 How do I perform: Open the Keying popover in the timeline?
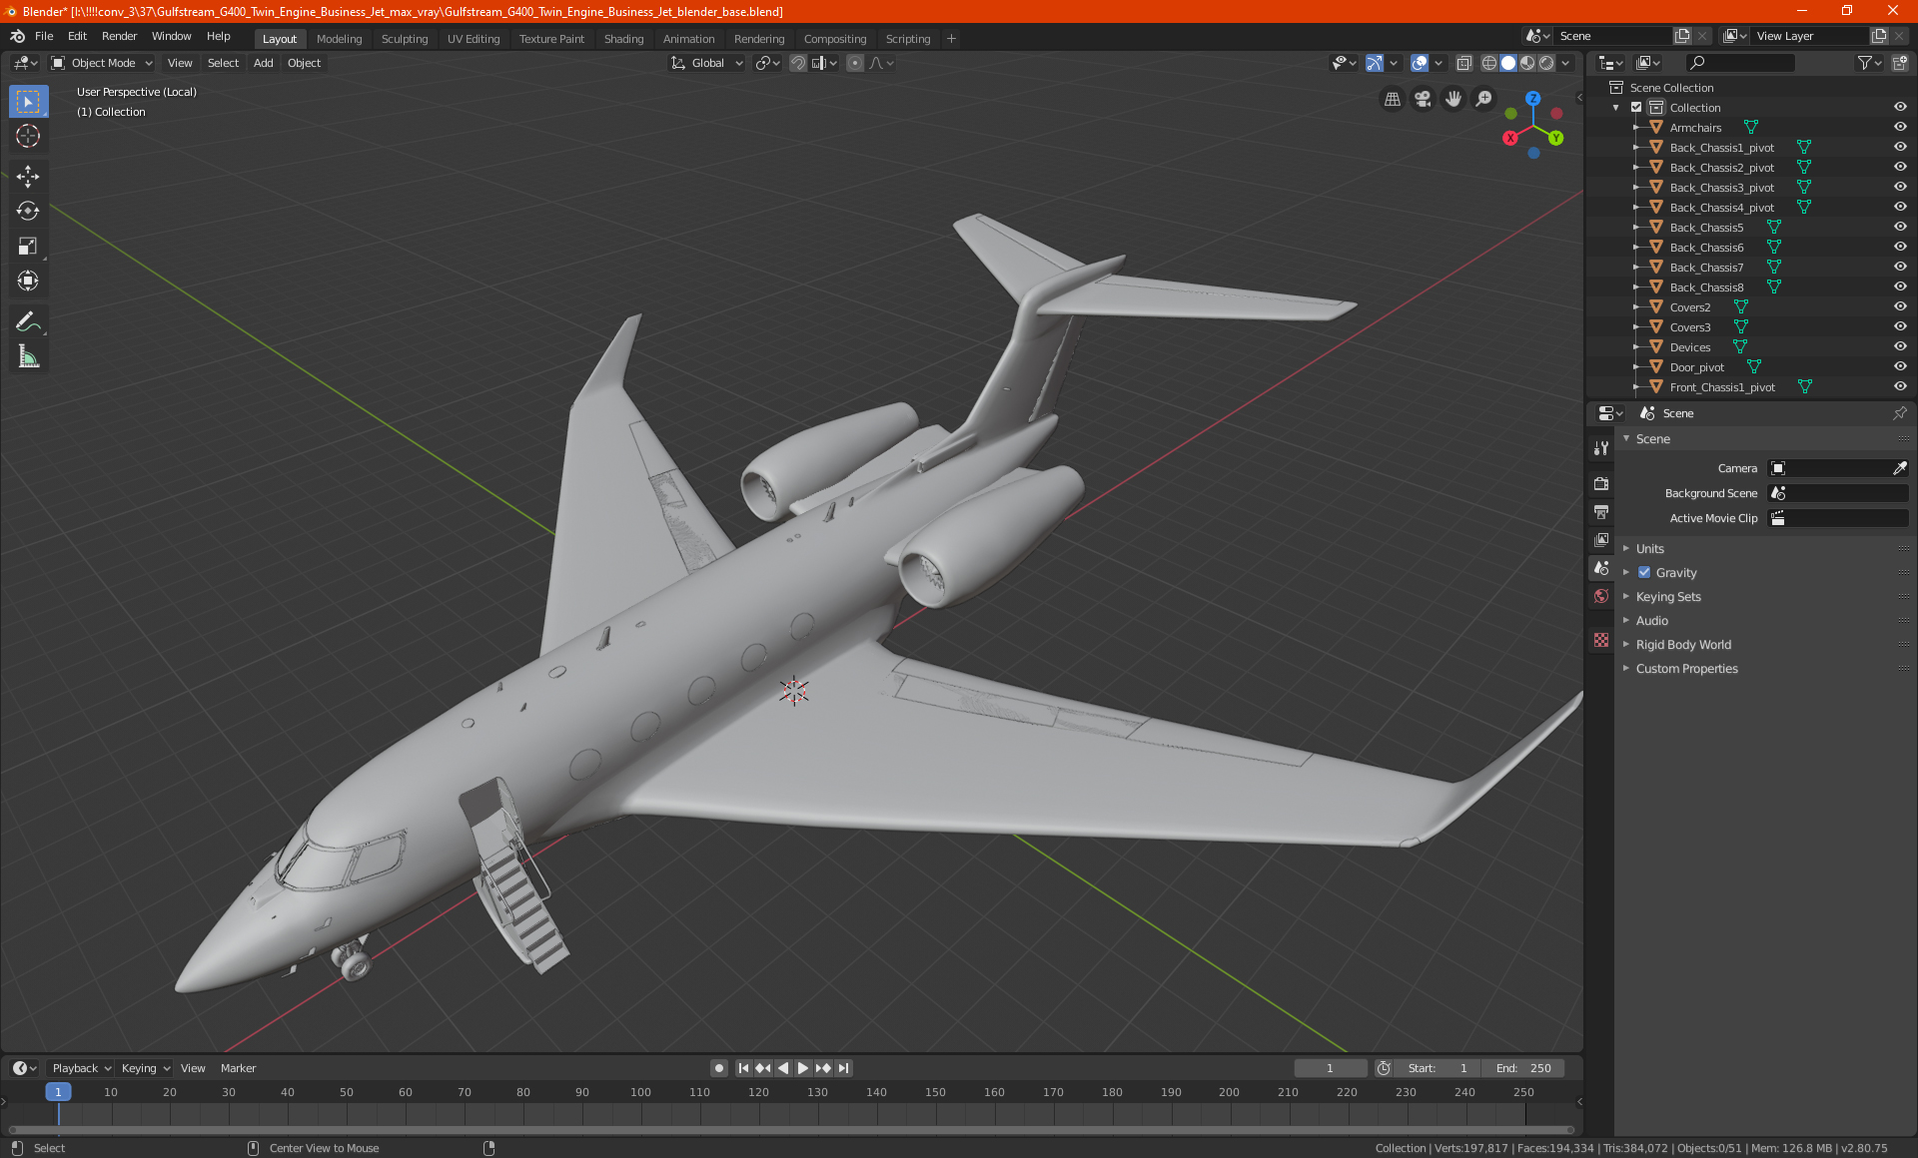coord(145,1068)
